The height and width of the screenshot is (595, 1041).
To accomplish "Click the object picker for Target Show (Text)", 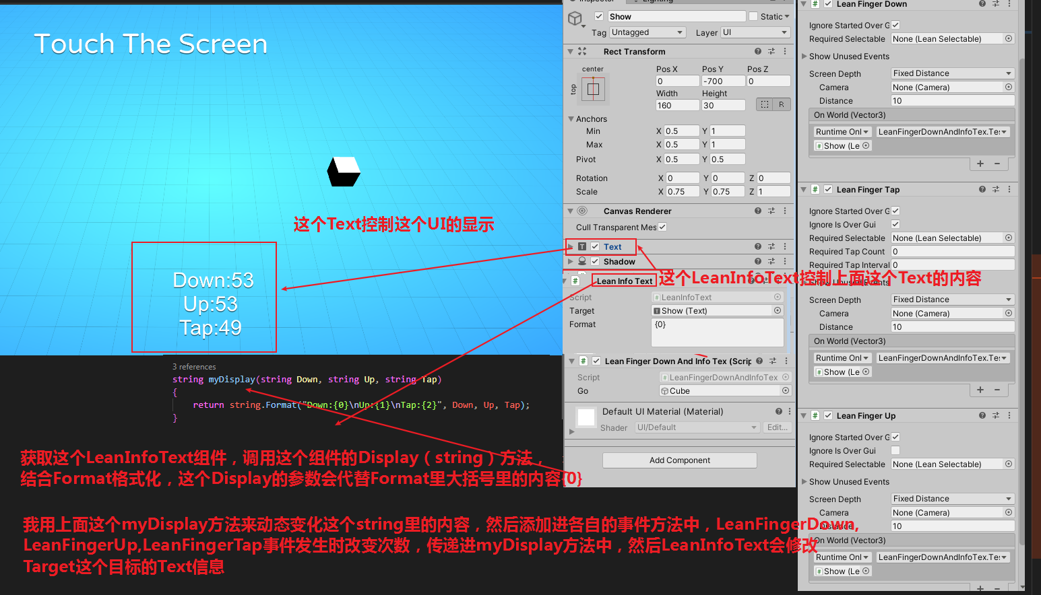I will 777,310.
